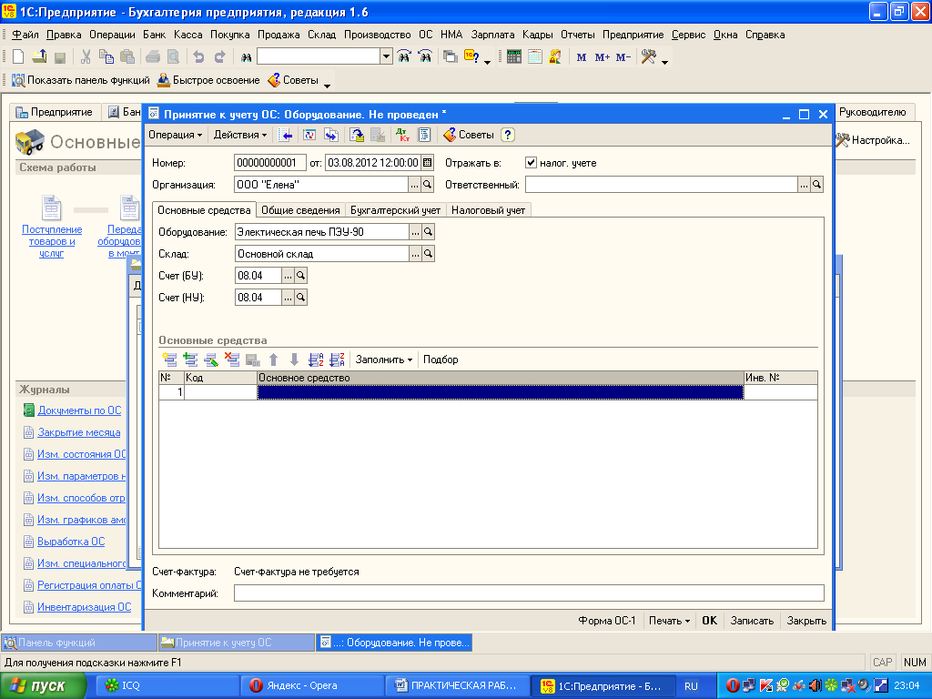Image resolution: width=932 pixels, height=699 pixels.
Task: Click magnifier icon next to Счет (БУ)
Action: coord(300,275)
